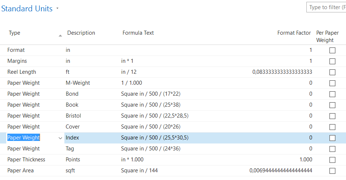Select the sqft checkbox for Paper Area
This screenshot has width=346, height=180.
[332, 171]
